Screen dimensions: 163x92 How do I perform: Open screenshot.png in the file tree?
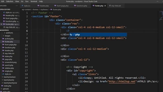point(10,62)
